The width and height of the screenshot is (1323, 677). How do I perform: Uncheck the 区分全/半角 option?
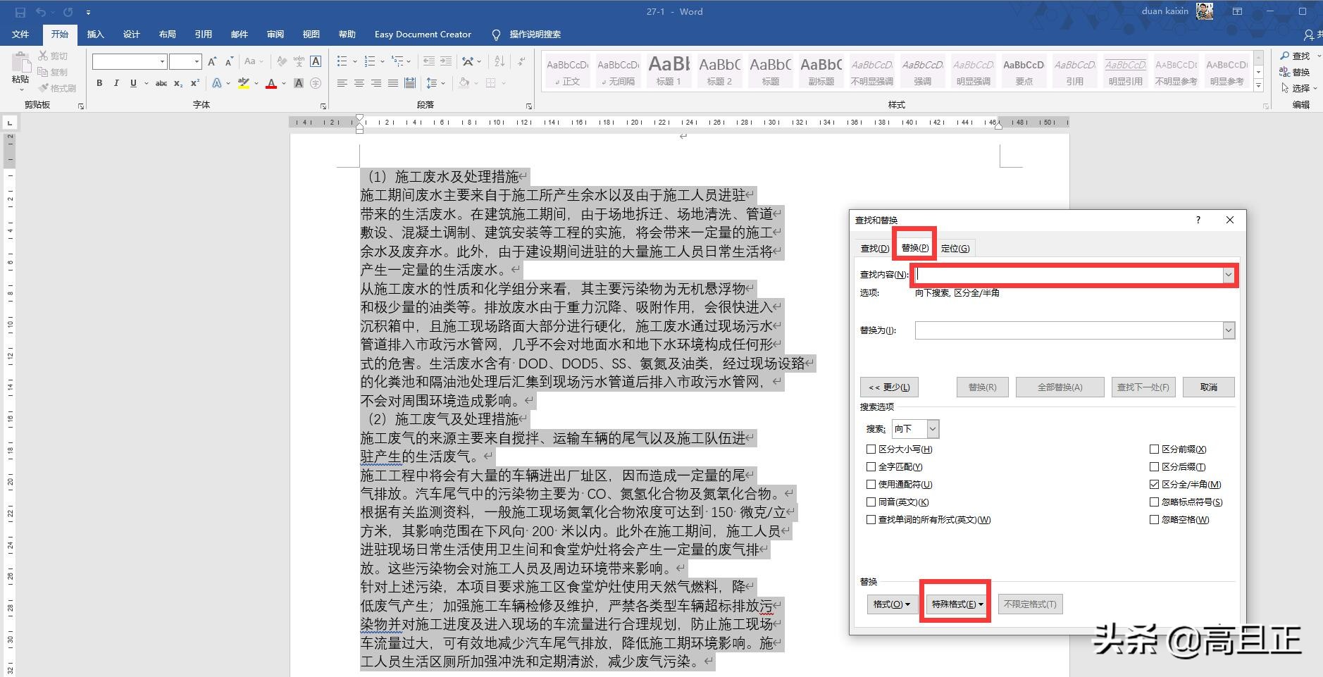pyautogui.click(x=1155, y=484)
